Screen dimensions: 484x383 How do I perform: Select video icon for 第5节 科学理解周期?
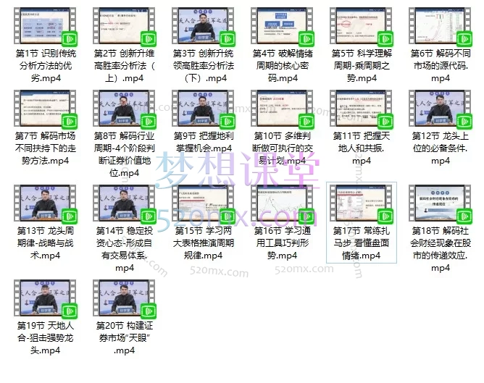tap(361, 26)
